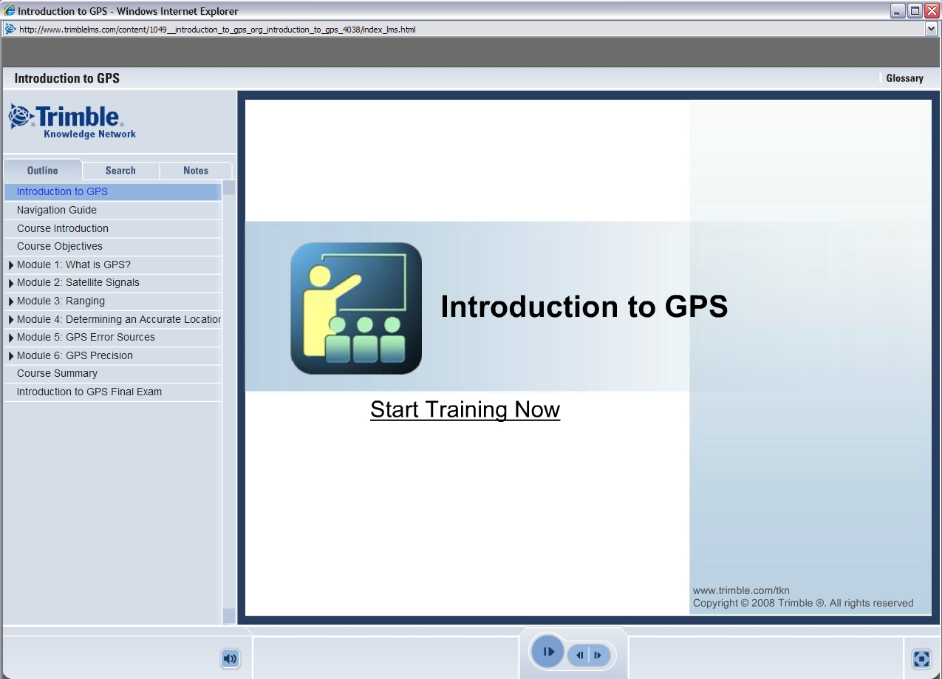This screenshot has width=942, height=679.
Task: Click the outline scrollbar up arrow
Action: coord(229,188)
